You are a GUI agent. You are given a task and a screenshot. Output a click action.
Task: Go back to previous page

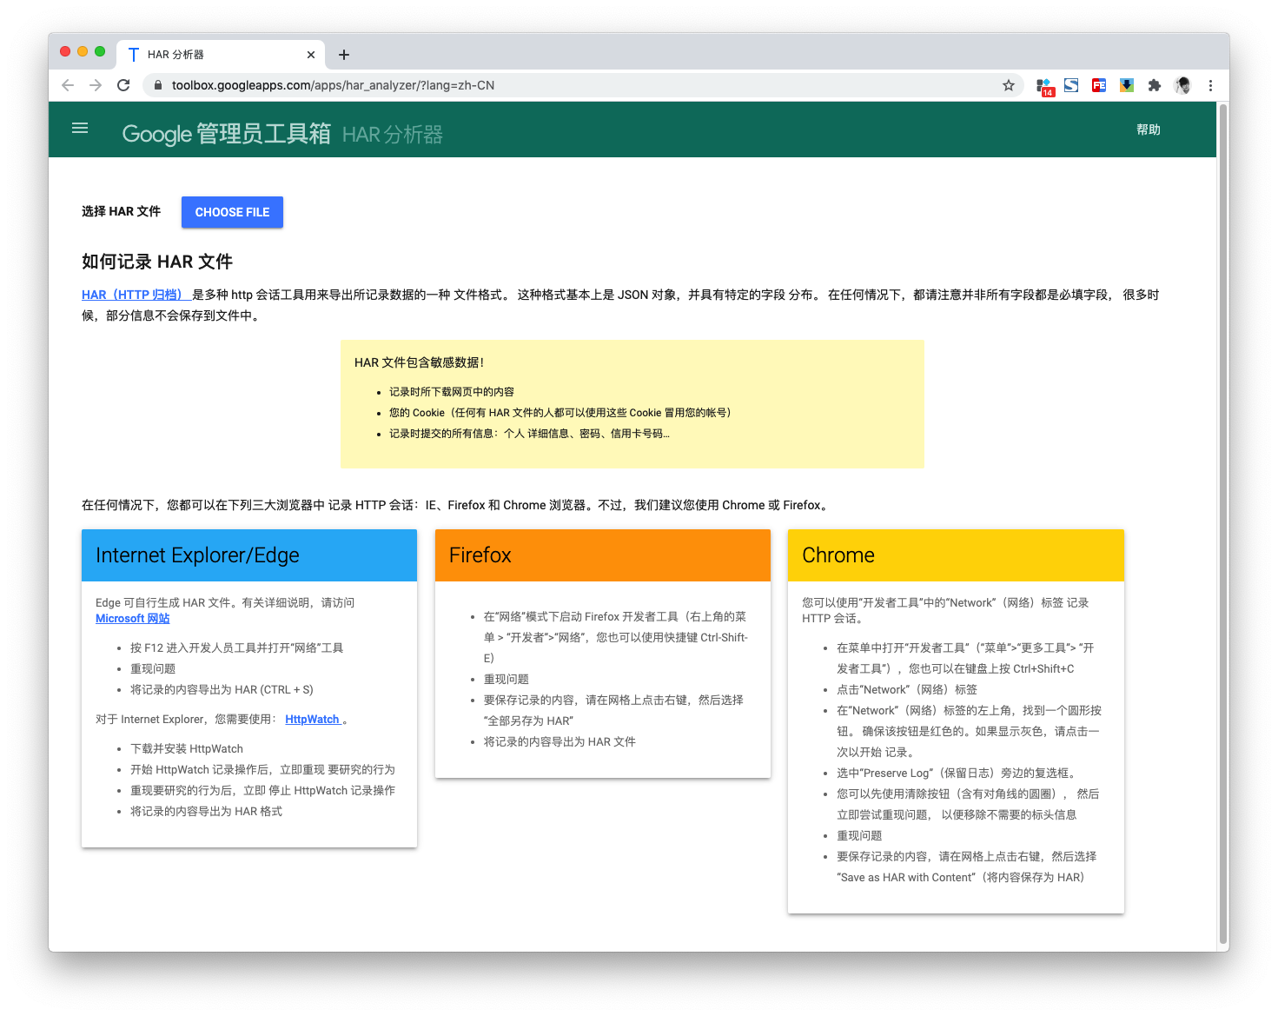click(68, 85)
